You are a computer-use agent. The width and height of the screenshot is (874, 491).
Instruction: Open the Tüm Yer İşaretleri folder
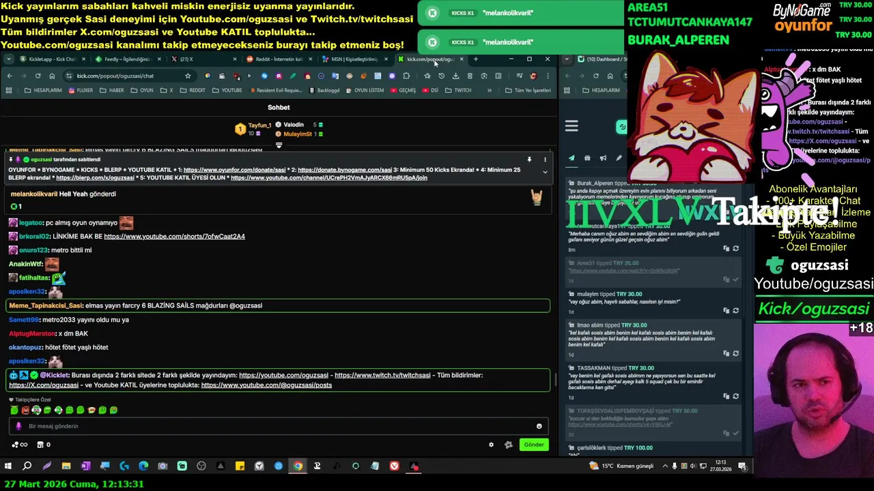528,90
